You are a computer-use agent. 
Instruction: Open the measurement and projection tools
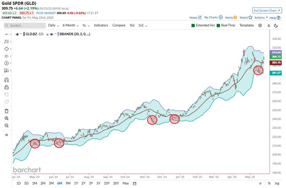click(x=7, y=70)
